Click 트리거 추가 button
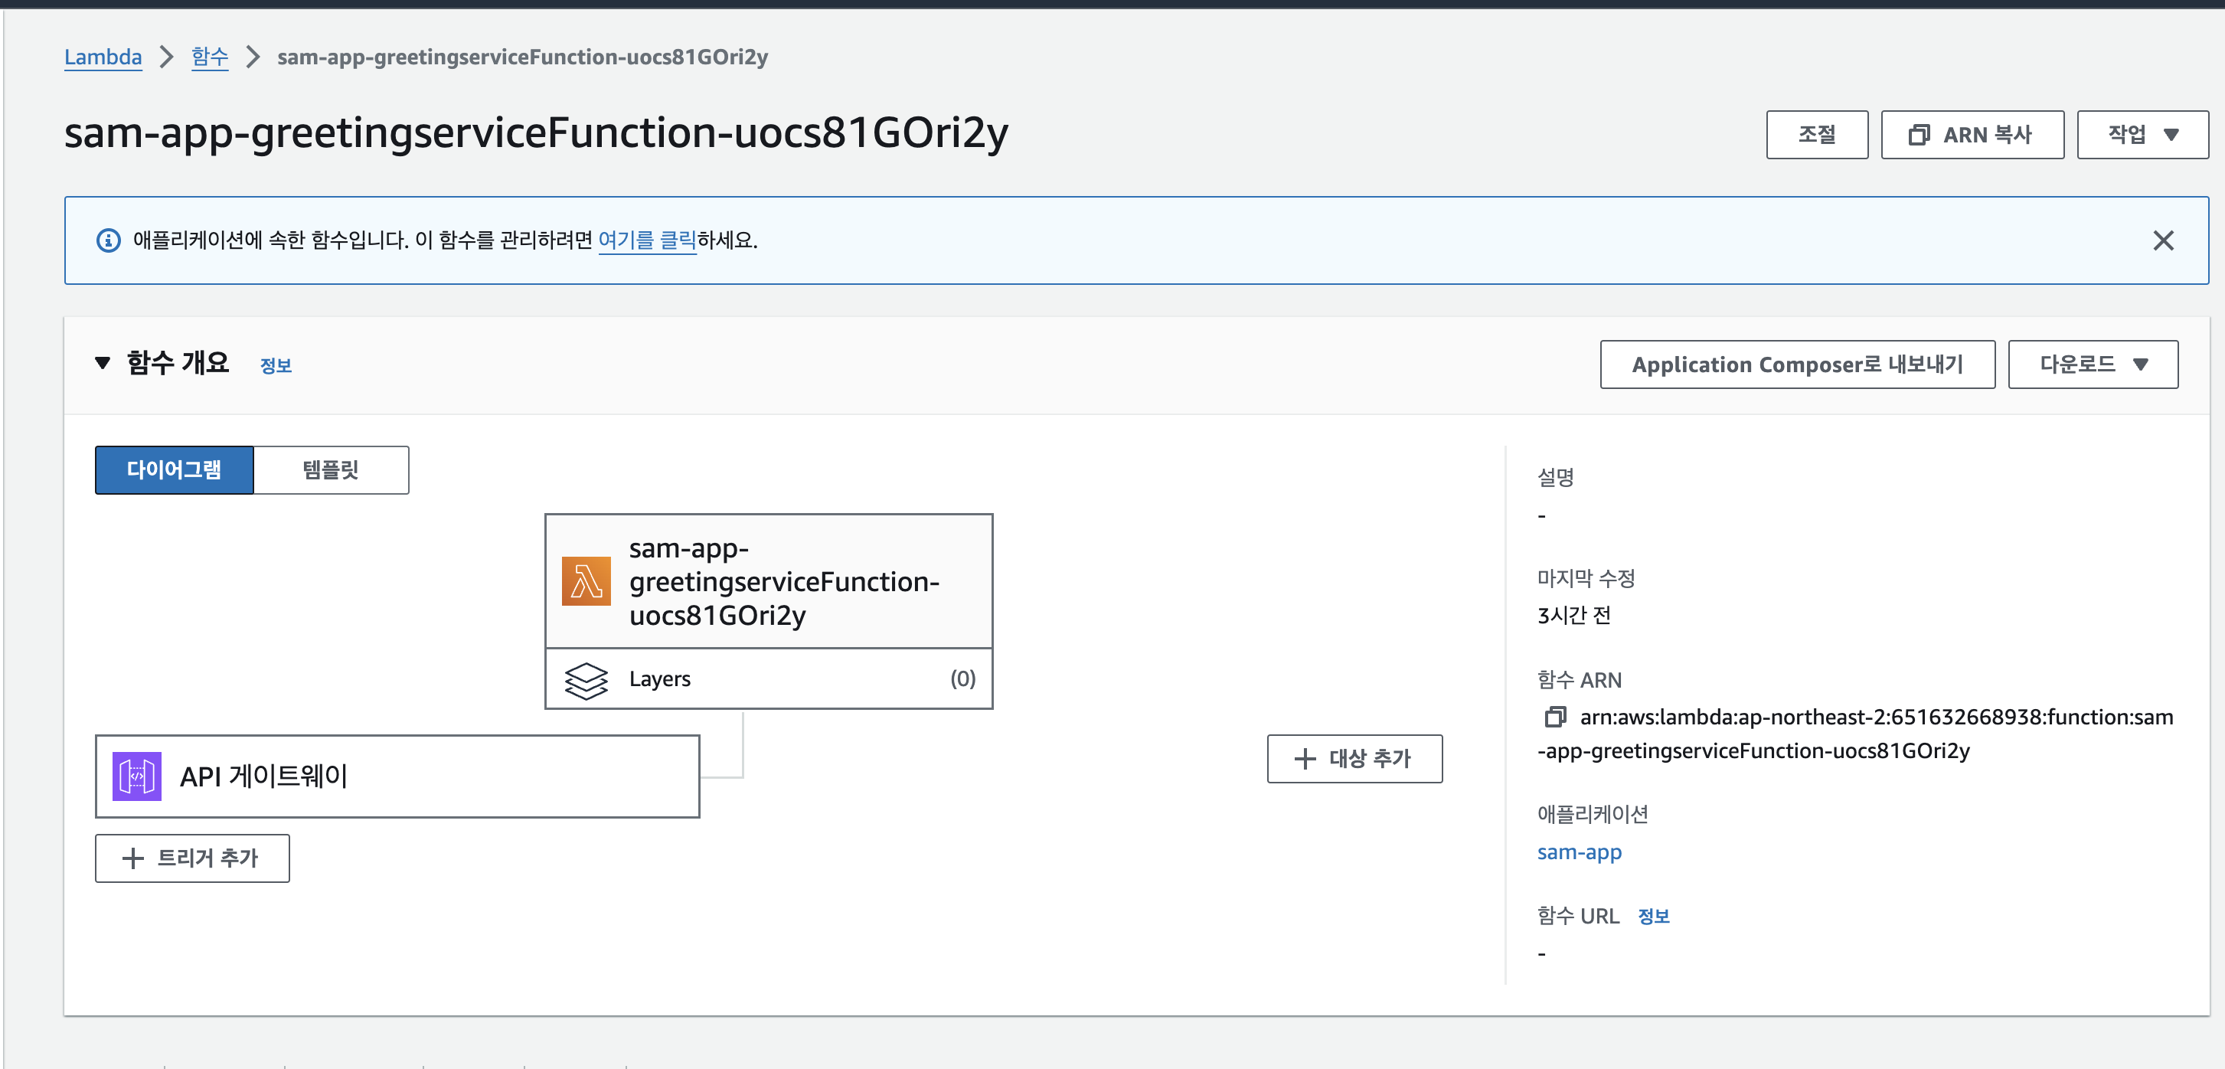This screenshot has height=1069, width=2225. point(191,858)
